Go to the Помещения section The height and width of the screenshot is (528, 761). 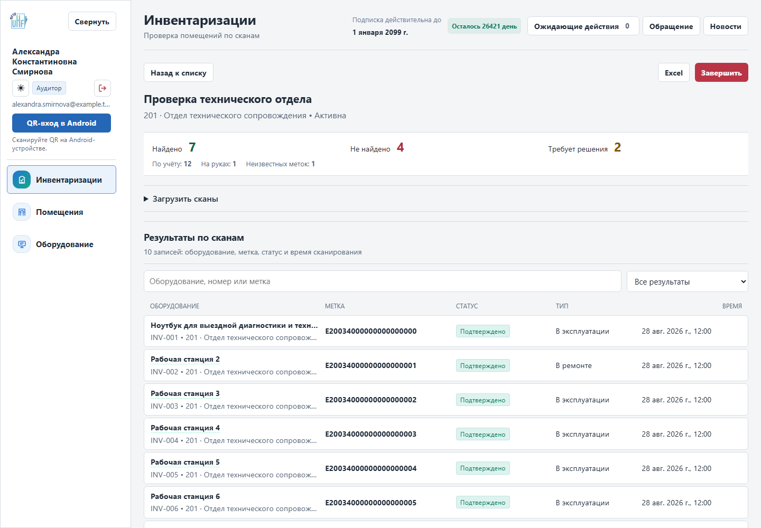61,212
